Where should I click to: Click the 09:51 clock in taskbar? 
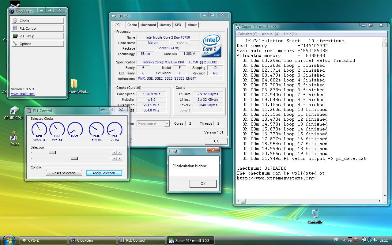pos(383,240)
